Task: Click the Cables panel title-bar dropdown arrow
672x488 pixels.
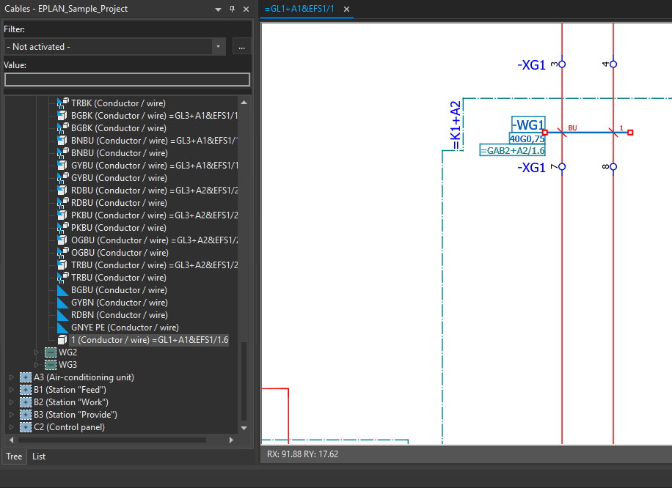Action: pos(217,9)
